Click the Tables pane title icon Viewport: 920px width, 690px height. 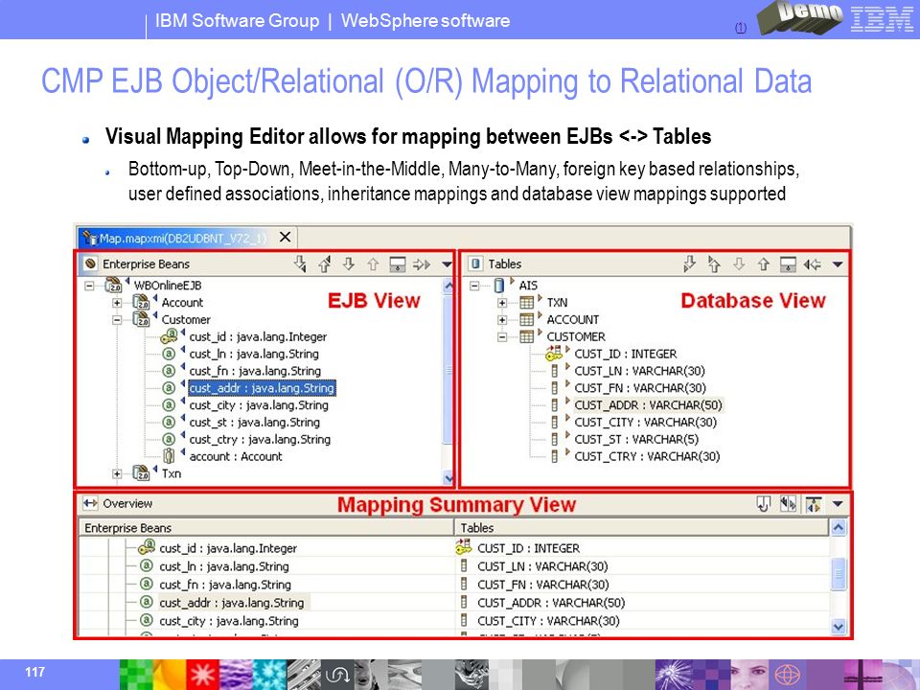pyautogui.click(x=475, y=264)
